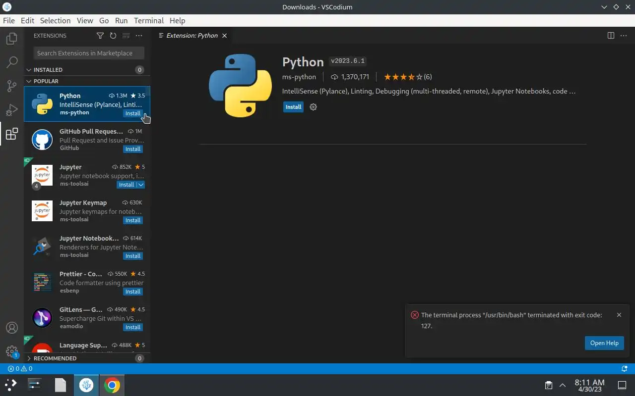Click ms-python publisher on details page
This screenshot has height=396, width=635.
(x=299, y=77)
